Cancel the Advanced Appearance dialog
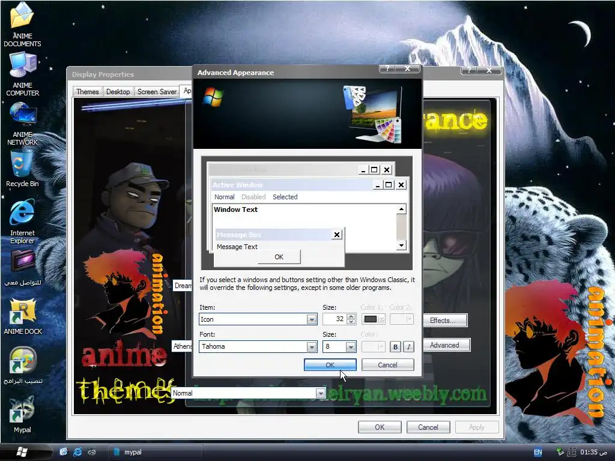Image resolution: width=615 pixels, height=461 pixels. pyautogui.click(x=387, y=365)
